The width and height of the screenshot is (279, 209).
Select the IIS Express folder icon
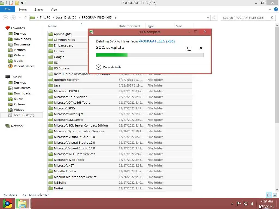tap(51, 68)
